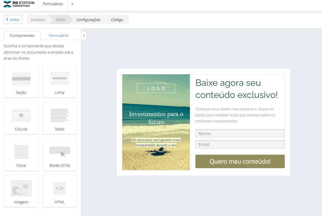Select the beach cover image in the form
Screen dimensions: 322x216
pos(156,122)
